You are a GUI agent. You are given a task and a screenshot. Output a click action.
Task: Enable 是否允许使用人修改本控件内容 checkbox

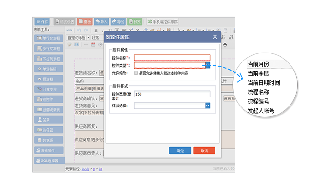click(136, 73)
